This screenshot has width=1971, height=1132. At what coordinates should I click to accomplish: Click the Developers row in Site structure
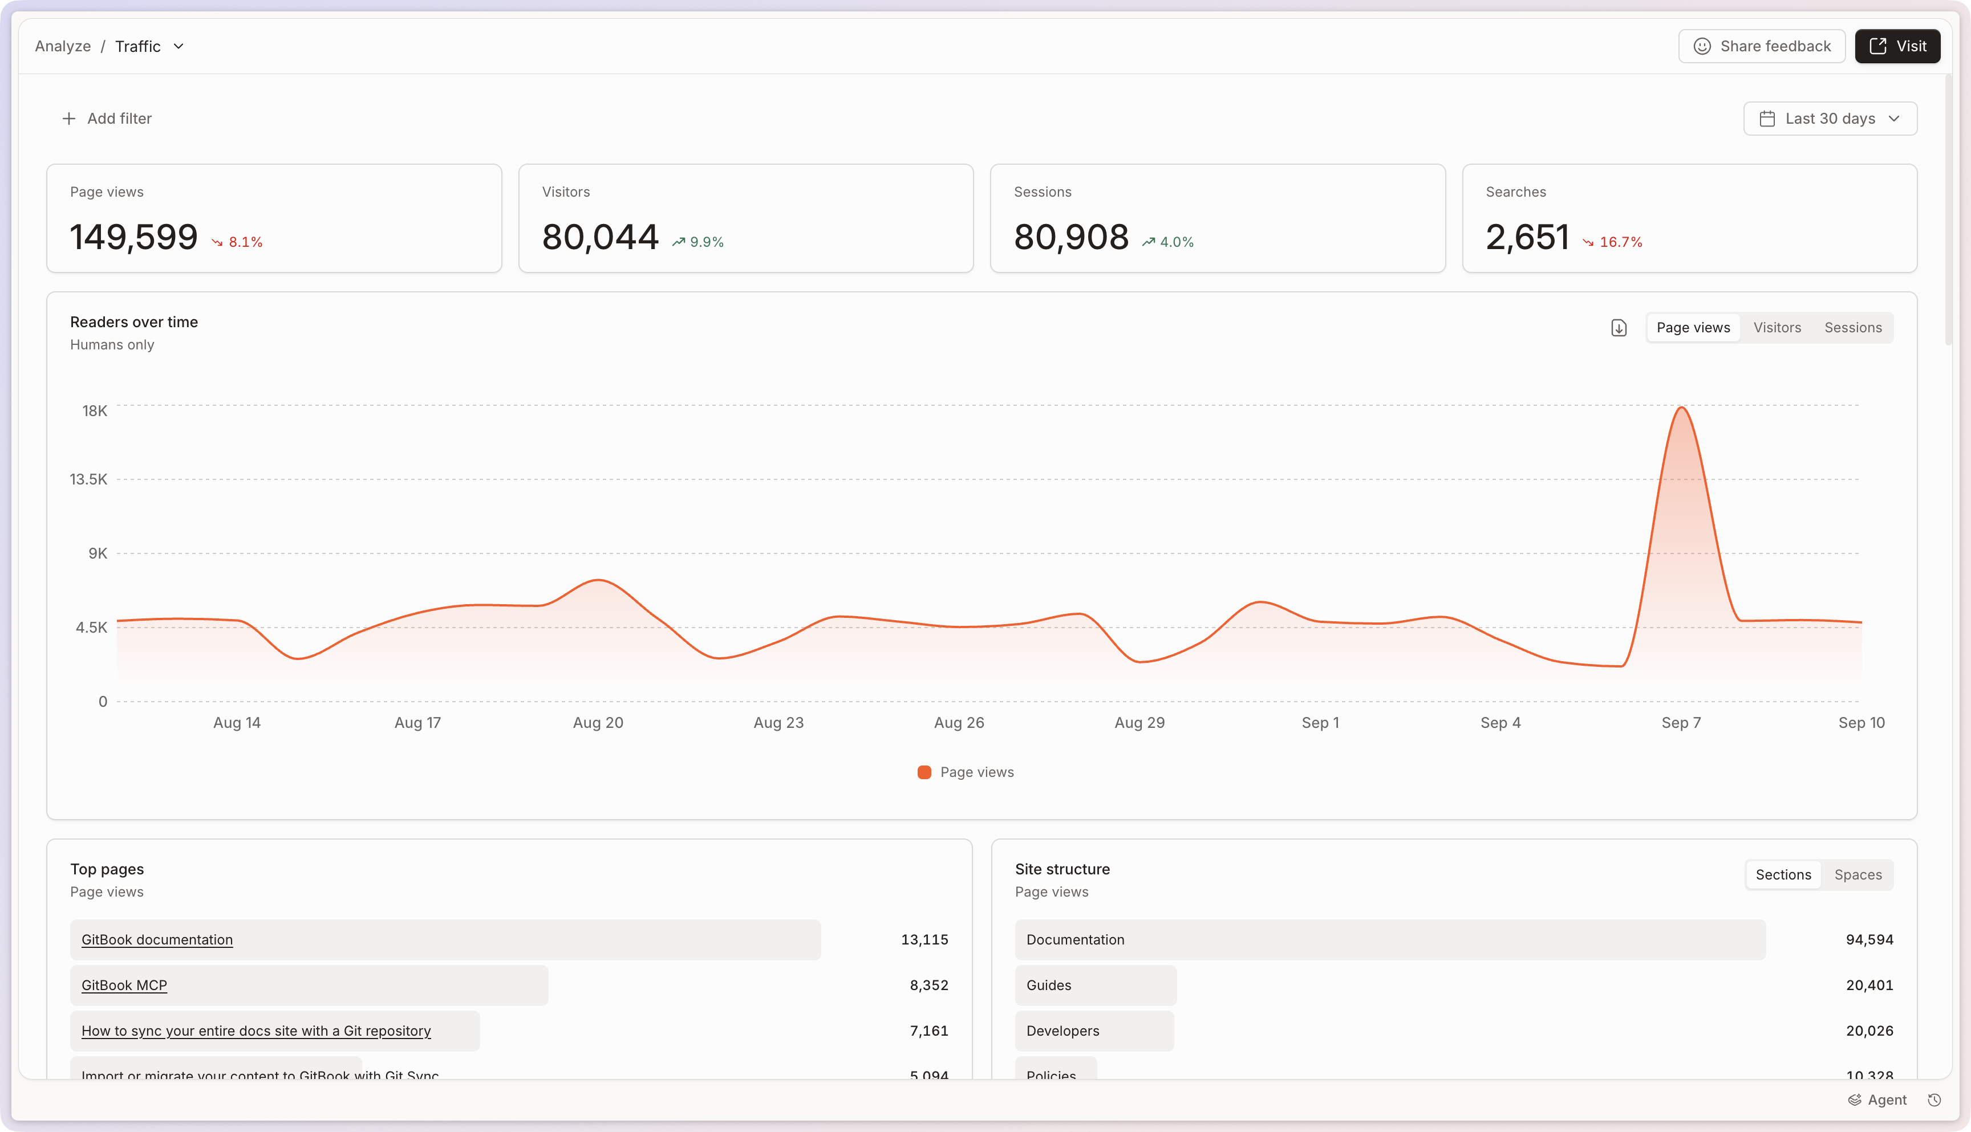(x=1454, y=1030)
